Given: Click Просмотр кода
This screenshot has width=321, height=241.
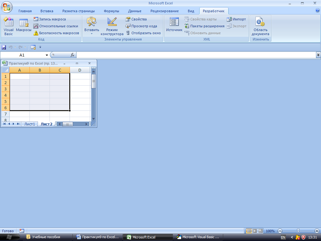Looking at the screenshot, I should 141,26.
